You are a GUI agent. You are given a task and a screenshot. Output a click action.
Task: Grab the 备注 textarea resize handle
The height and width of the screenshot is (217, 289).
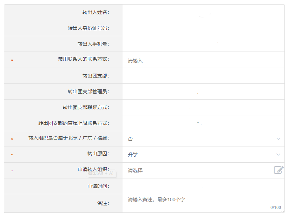283,211
